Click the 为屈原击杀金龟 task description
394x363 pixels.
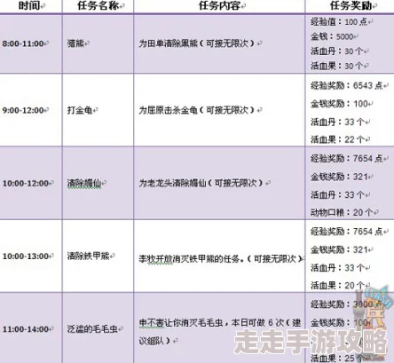click(197, 110)
